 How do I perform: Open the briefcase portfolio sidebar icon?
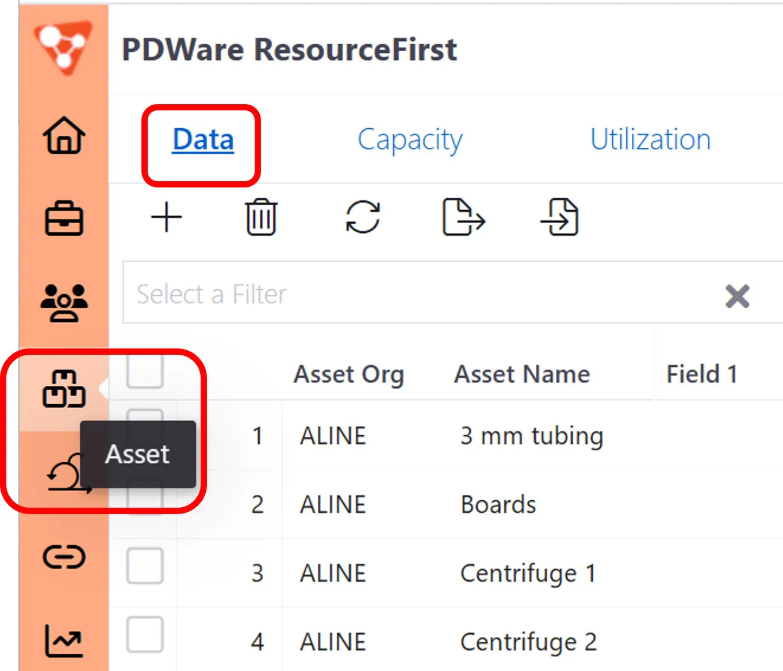coord(64,218)
